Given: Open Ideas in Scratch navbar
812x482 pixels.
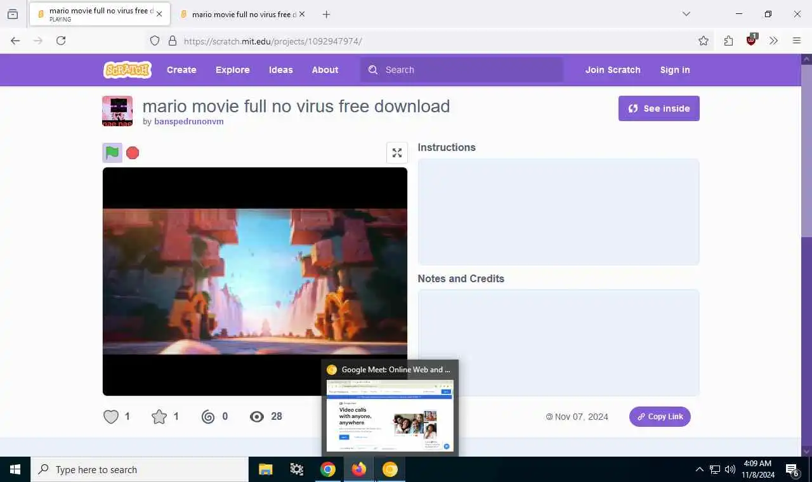Looking at the screenshot, I should [x=281, y=70].
